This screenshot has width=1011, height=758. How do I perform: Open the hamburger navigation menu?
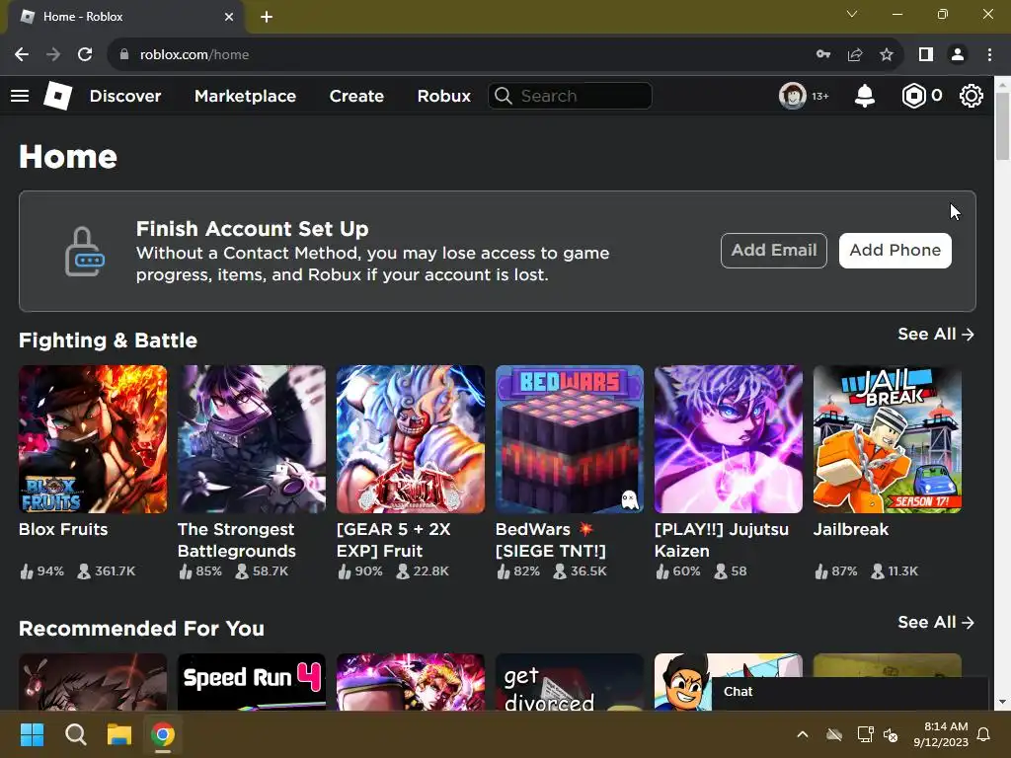click(x=20, y=96)
